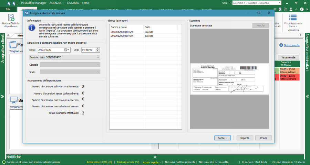Open the AGENZIA 1 - CATANIA agency combo box
310x165 pixels.
pos(257,3)
